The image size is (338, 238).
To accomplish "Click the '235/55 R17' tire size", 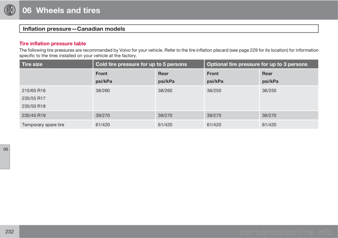I will (x=34, y=98).
